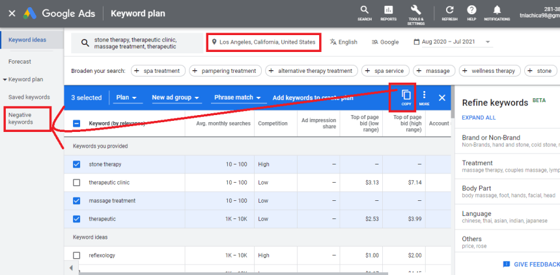Viewport: 560px width, 275px height.
Task: Edit the Los Angeles location setting
Action: (264, 42)
